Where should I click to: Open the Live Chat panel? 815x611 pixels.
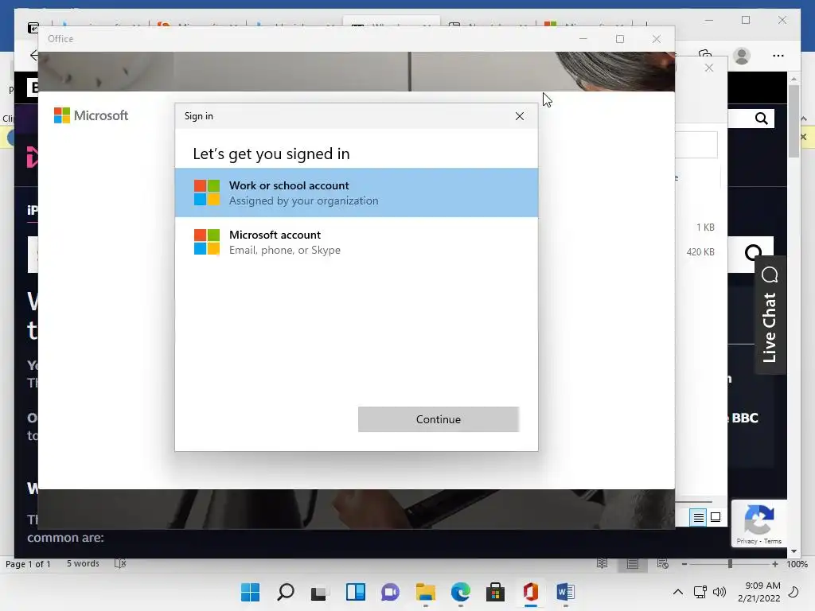coord(770,315)
